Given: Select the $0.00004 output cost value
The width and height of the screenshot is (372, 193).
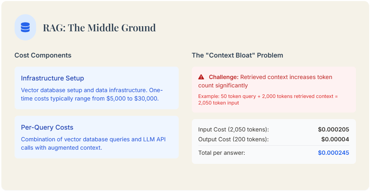Looking at the screenshot, I should pyautogui.click(x=335, y=139).
